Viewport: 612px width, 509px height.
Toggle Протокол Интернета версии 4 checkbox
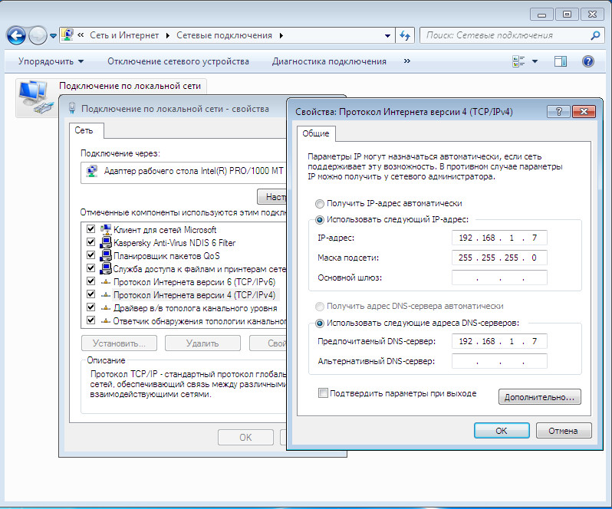pos(90,294)
